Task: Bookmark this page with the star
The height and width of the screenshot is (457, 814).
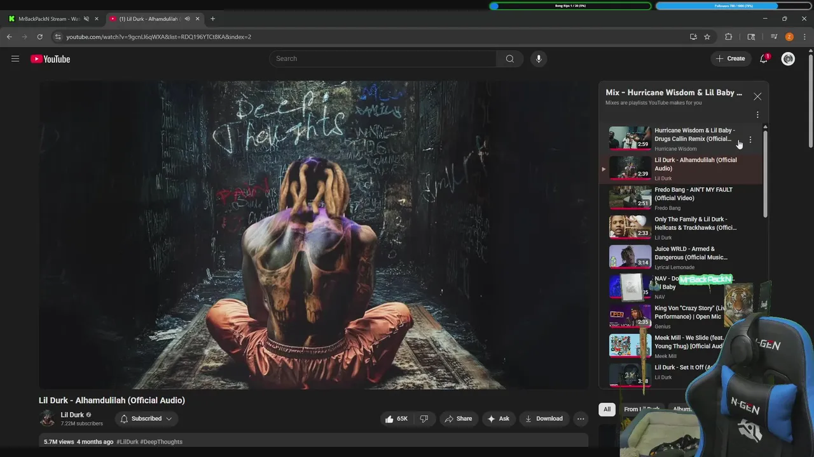Action: [707, 37]
